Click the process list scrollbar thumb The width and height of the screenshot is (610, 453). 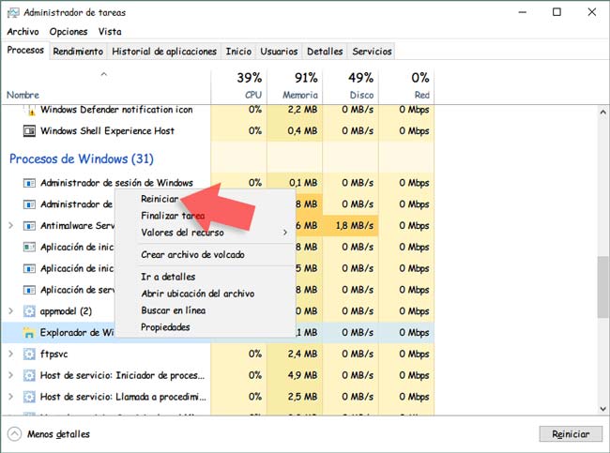[603, 287]
